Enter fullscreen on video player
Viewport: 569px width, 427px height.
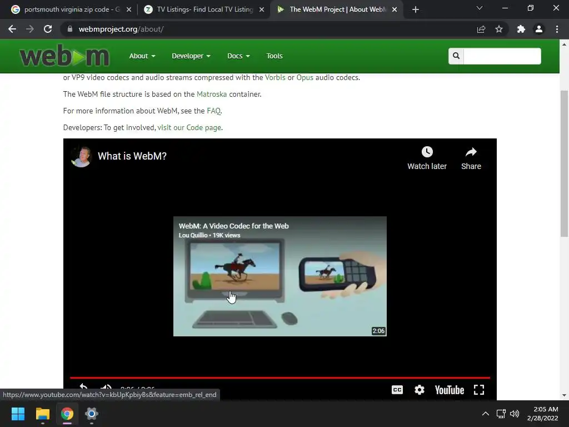[479, 390]
